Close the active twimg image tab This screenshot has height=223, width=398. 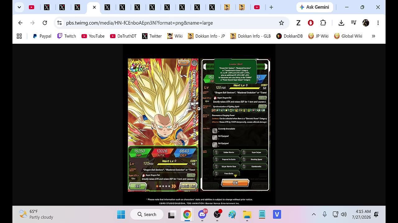point(94,7)
